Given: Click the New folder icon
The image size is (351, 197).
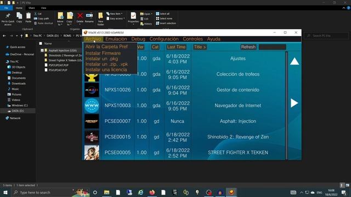Looking at the screenshot, I should click(100, 16).
